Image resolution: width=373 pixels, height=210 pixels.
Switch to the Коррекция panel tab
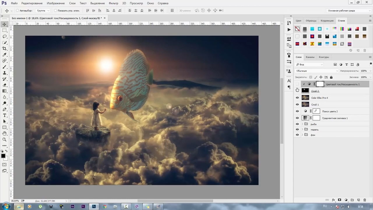[x=327, y=21]
